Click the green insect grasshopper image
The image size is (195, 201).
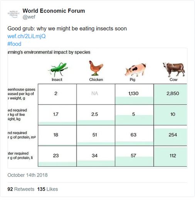(x=58, y=69)
